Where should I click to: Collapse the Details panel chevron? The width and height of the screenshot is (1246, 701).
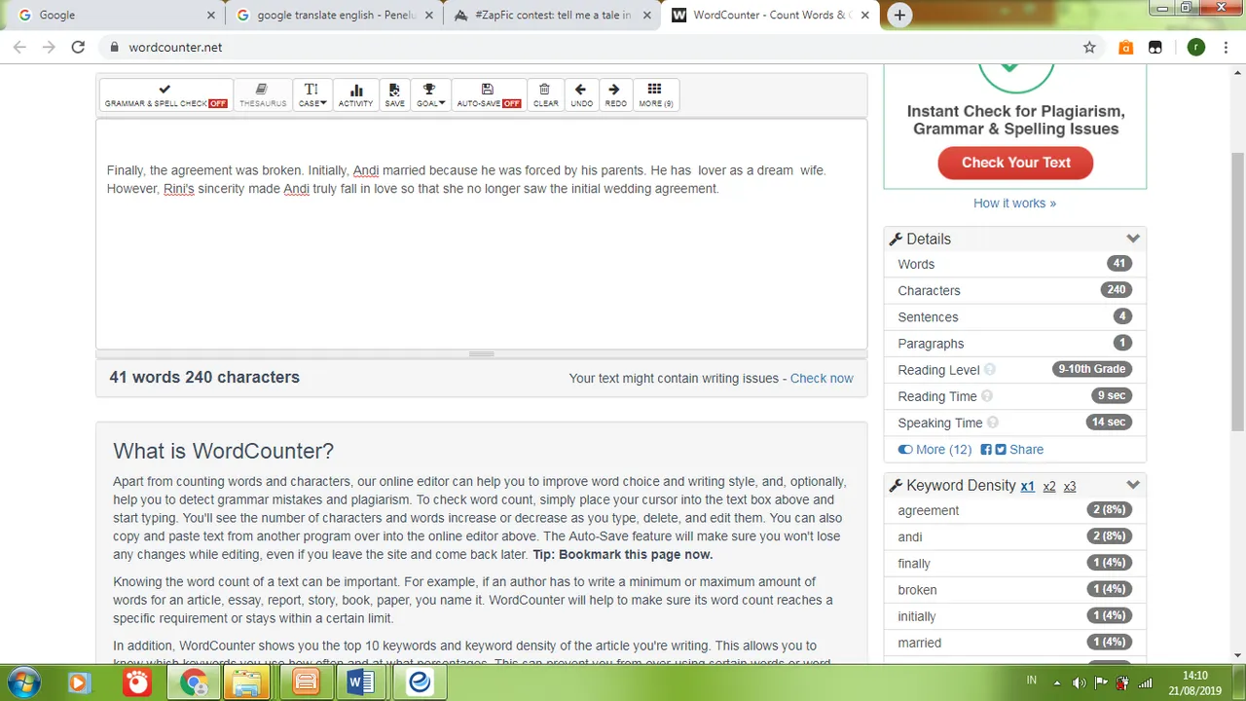(x=1132, y=239)
